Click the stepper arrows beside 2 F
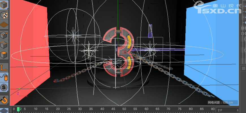Screen dimensions: 246x113 point(238,110)
